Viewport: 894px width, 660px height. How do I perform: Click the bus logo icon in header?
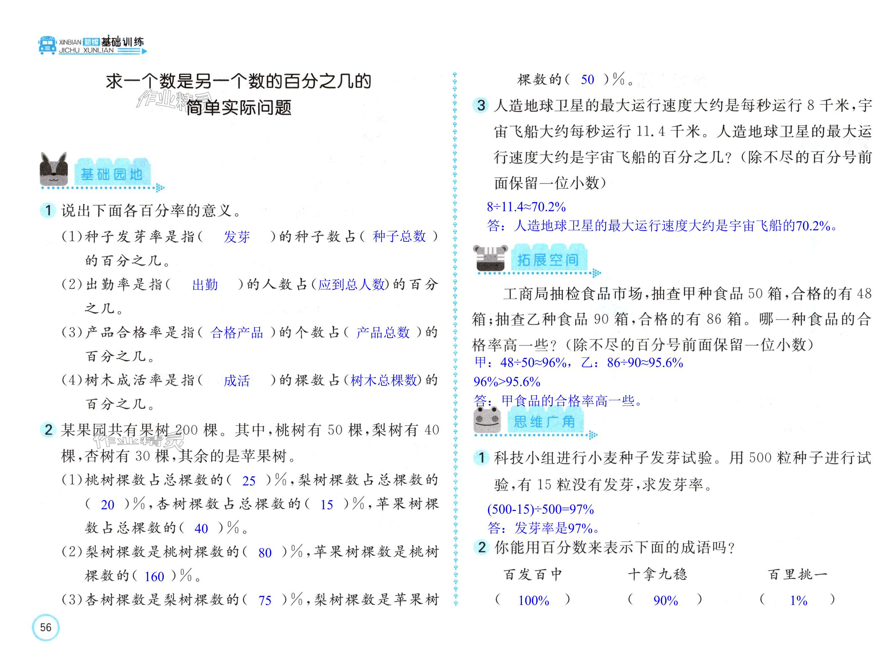[x=47, y=45]
